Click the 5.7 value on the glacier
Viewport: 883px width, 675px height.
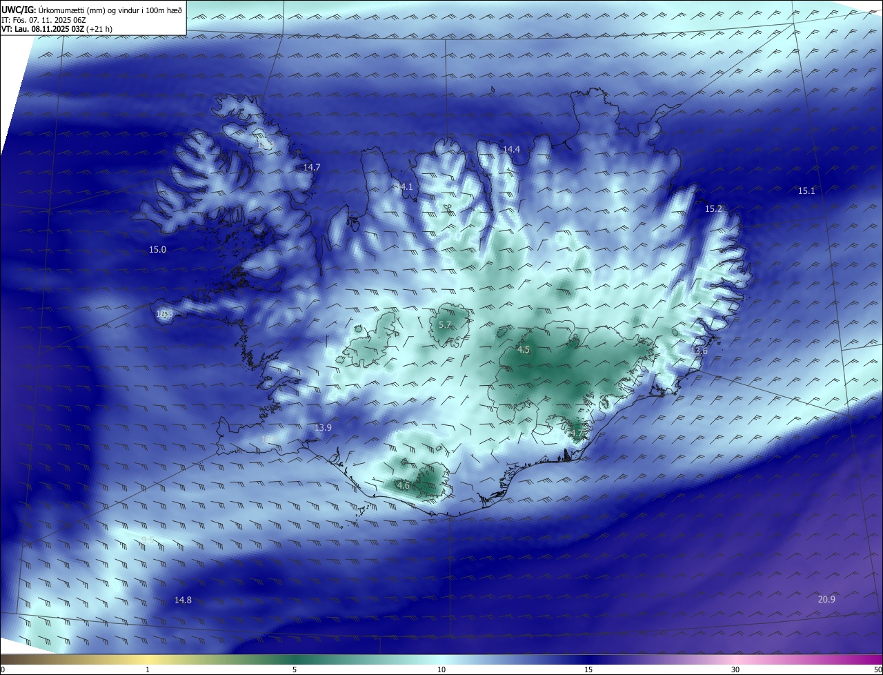pos(445,325)
